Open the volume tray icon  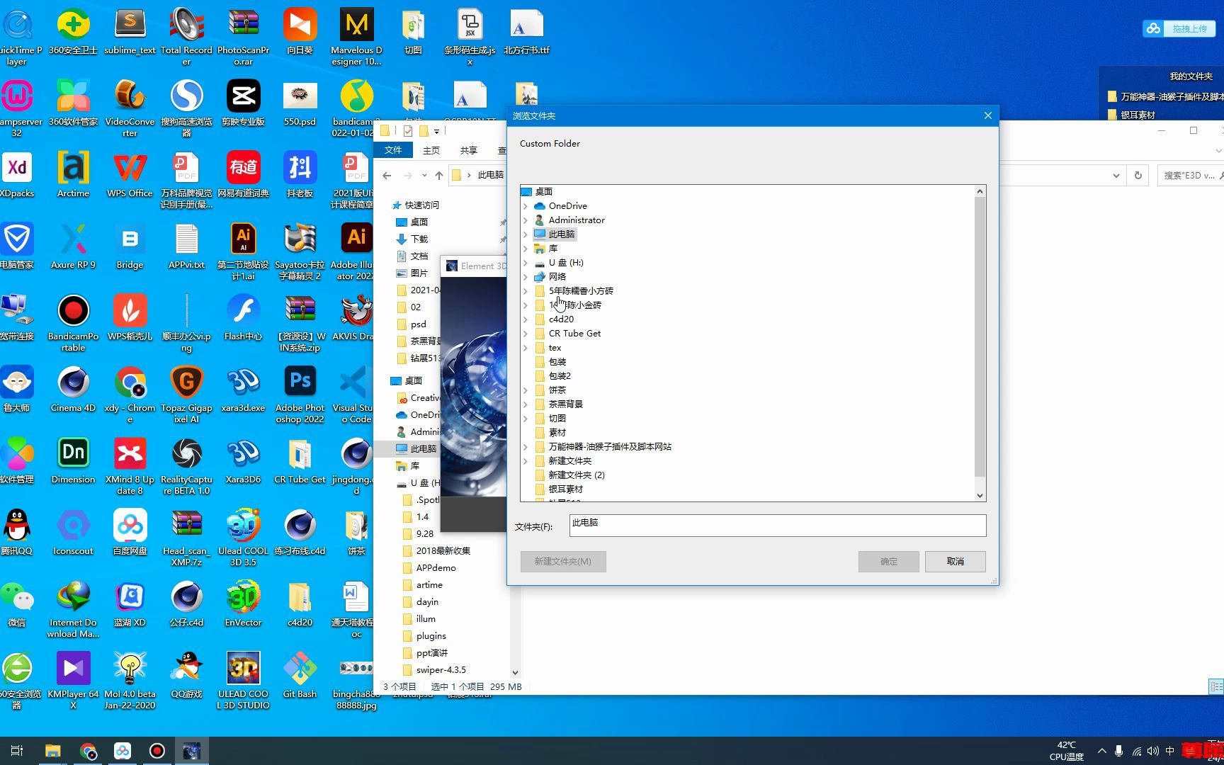tap(1152, 751)
